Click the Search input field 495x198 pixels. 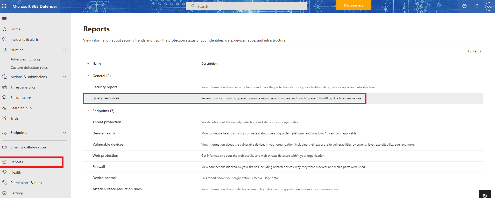pos(247,6)
